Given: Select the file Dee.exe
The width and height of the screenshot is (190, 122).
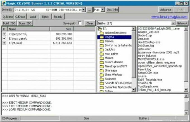Looking at the screenshot, I should click(143, 39).
